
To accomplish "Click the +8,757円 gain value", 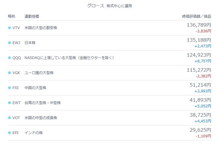I will [203, 61].
